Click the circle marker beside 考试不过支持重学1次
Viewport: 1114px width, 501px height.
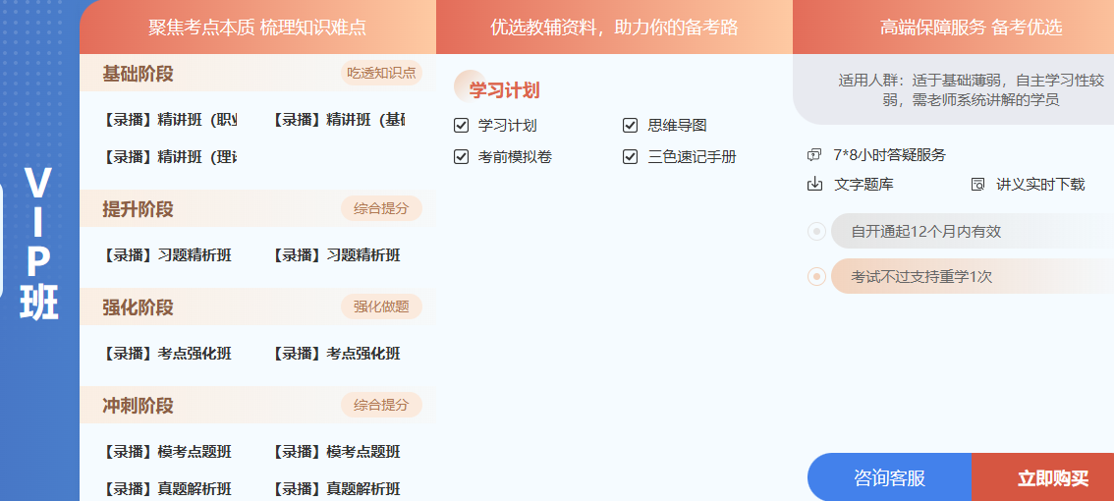(816, 276)
